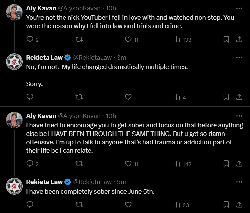250x213 pixels.
Task: Share Aly Kavan's first tweet
Action: coord(239,39)
